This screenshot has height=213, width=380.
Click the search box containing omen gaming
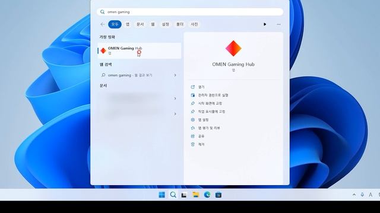tap(190, 12)
